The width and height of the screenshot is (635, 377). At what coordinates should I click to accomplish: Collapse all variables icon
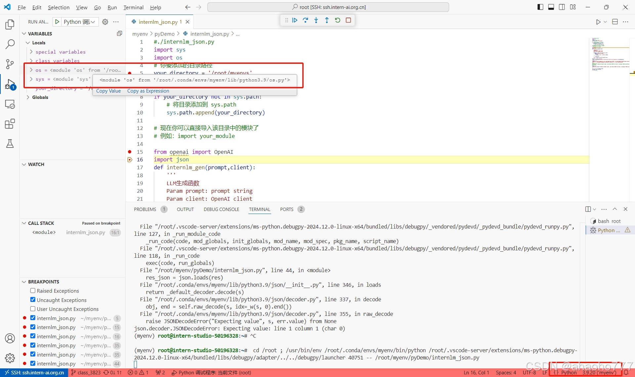click(119, 33)
